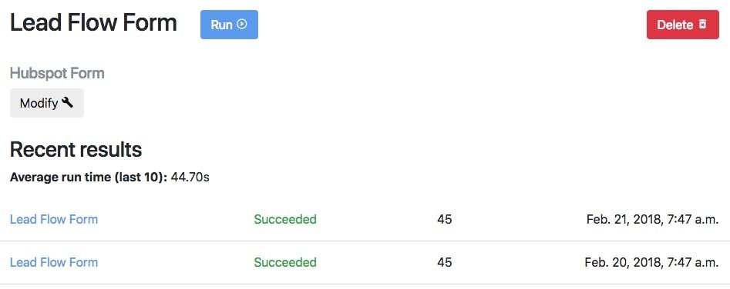Select the Succeeded status in the Feb. 21 row
Screen dimensions: 730x289
tap(285, 219)
